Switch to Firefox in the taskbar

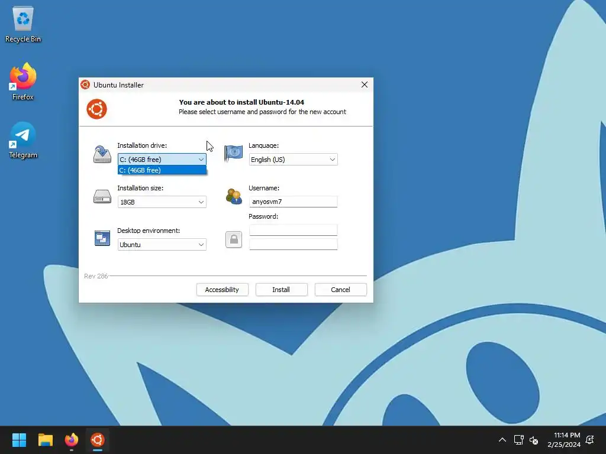click(72, 440)
